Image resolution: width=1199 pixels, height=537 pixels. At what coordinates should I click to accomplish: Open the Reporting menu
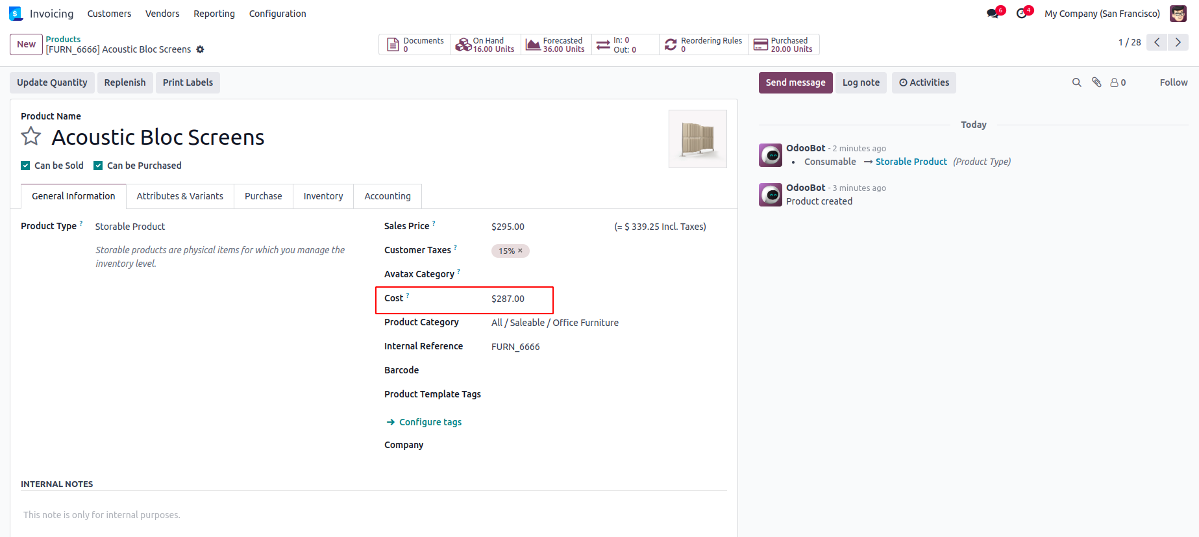click(x=214, y=14)
